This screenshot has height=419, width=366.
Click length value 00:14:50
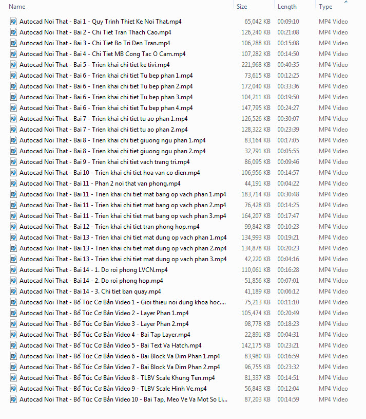(x=288, y=54)
